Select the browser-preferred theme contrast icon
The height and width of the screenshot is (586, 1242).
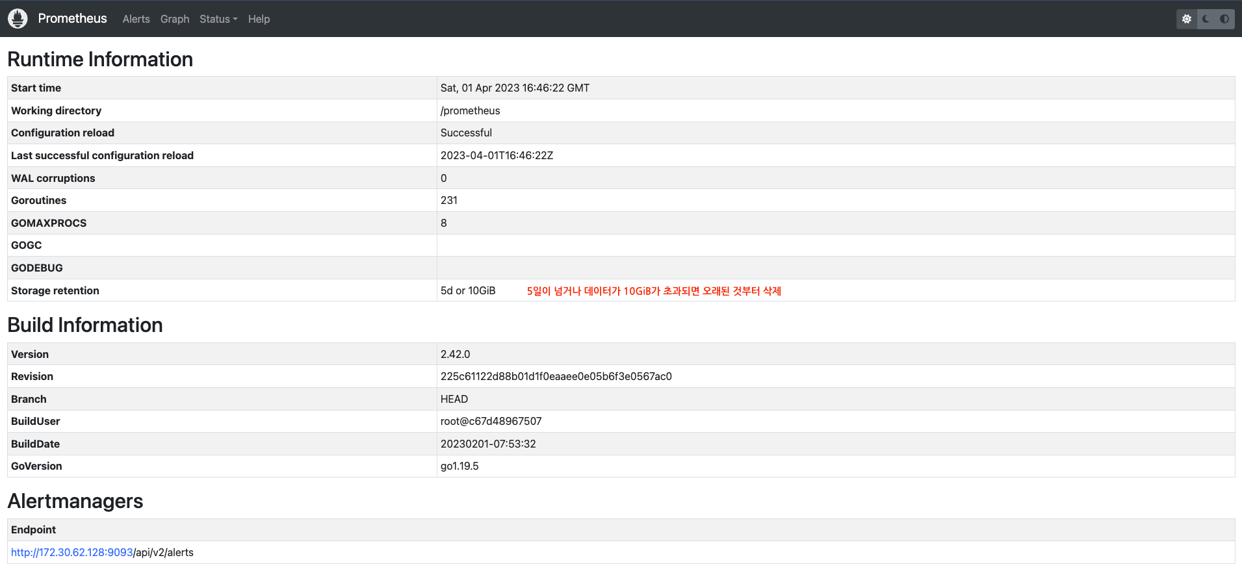1224,19
